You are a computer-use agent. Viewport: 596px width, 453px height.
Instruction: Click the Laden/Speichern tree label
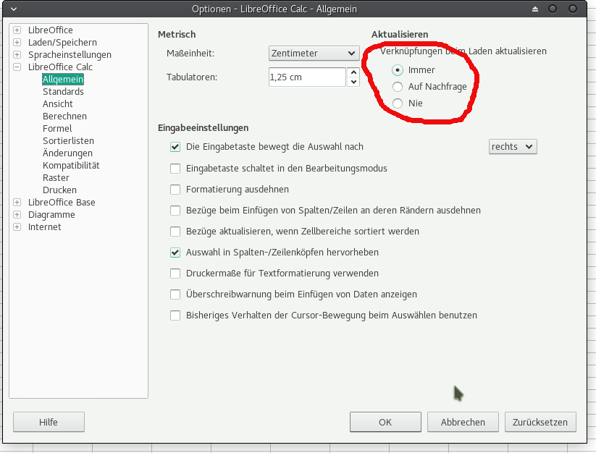click(x=62, y=43)
